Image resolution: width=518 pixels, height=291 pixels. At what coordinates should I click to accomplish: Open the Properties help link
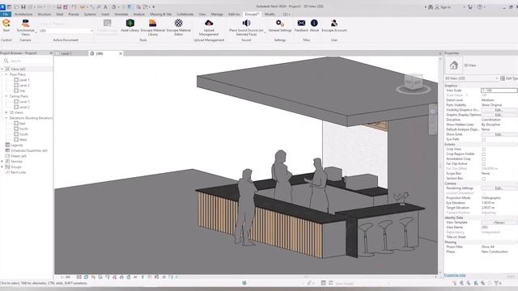(455, 275)
